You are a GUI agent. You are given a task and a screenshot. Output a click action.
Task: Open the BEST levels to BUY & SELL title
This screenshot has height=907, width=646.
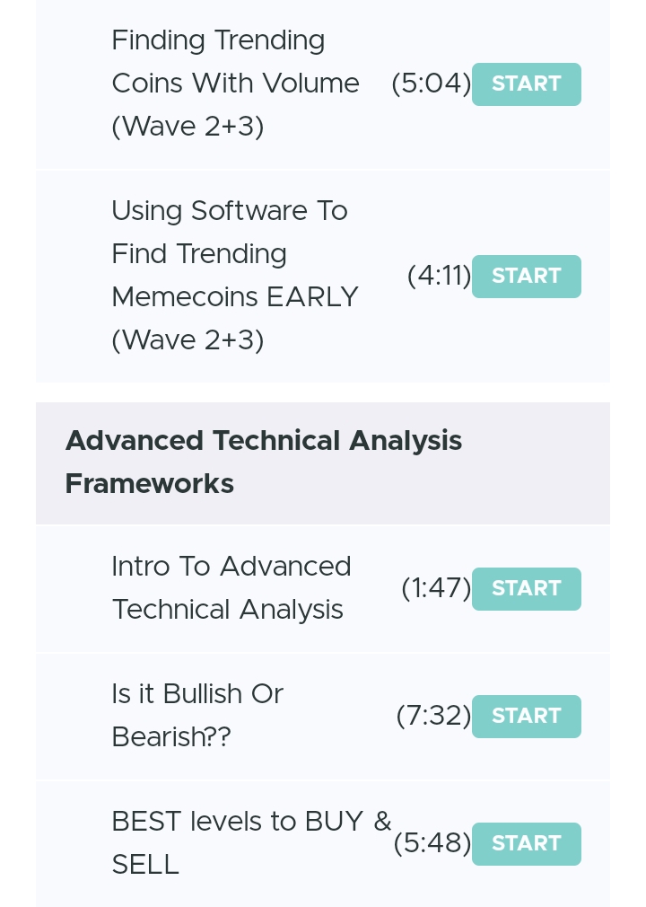pos(251,843)
